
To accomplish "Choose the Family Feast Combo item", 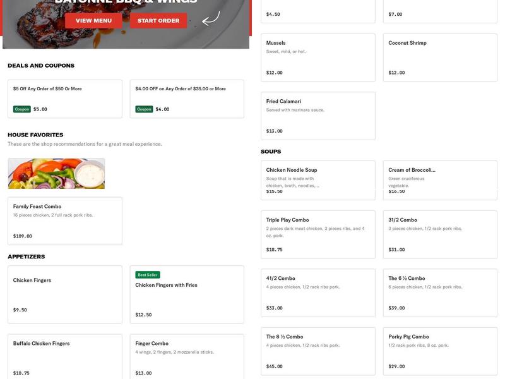I will coord(64,220).
